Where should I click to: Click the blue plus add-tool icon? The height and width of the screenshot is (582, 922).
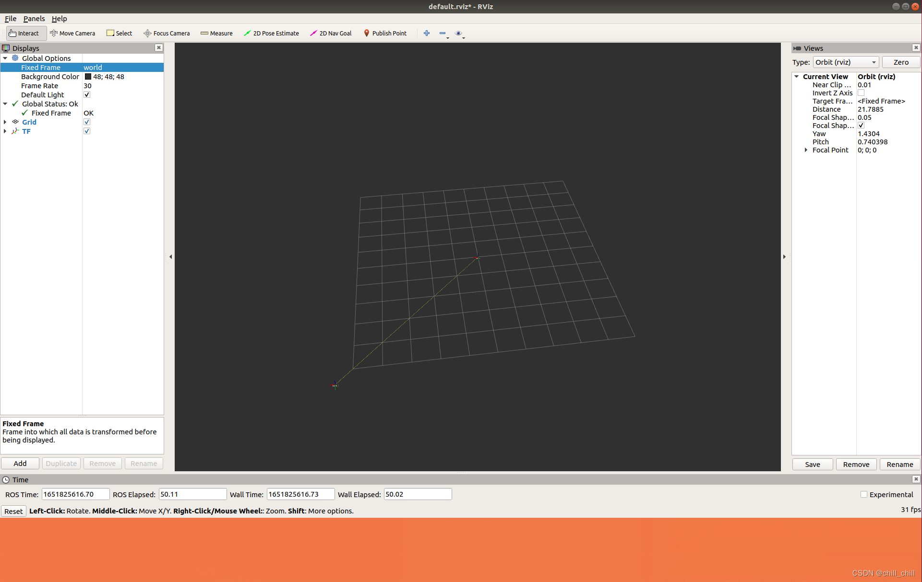point(426,33)
